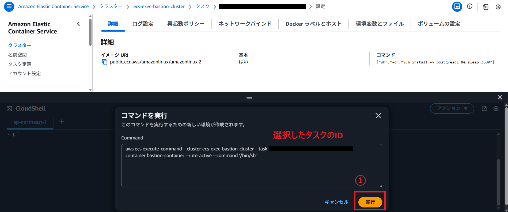Open ボリュームの設定 tab
508x212 pixels.
point(439,24)
